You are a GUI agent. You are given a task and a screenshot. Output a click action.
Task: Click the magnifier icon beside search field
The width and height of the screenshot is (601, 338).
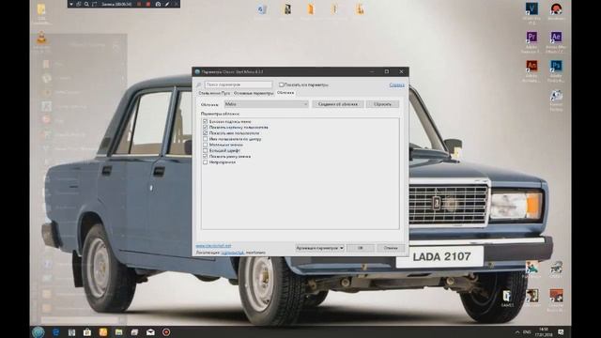point(199,84)
